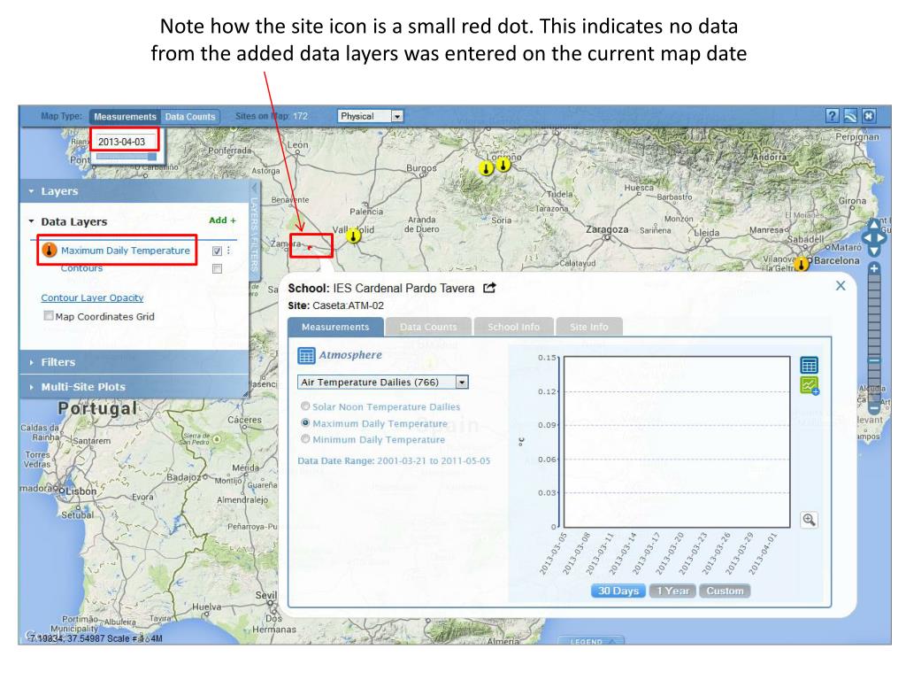Enable Map Coordinates Grid checkbox
Viewport: 906px width, 680px height.
pos(49,316)
